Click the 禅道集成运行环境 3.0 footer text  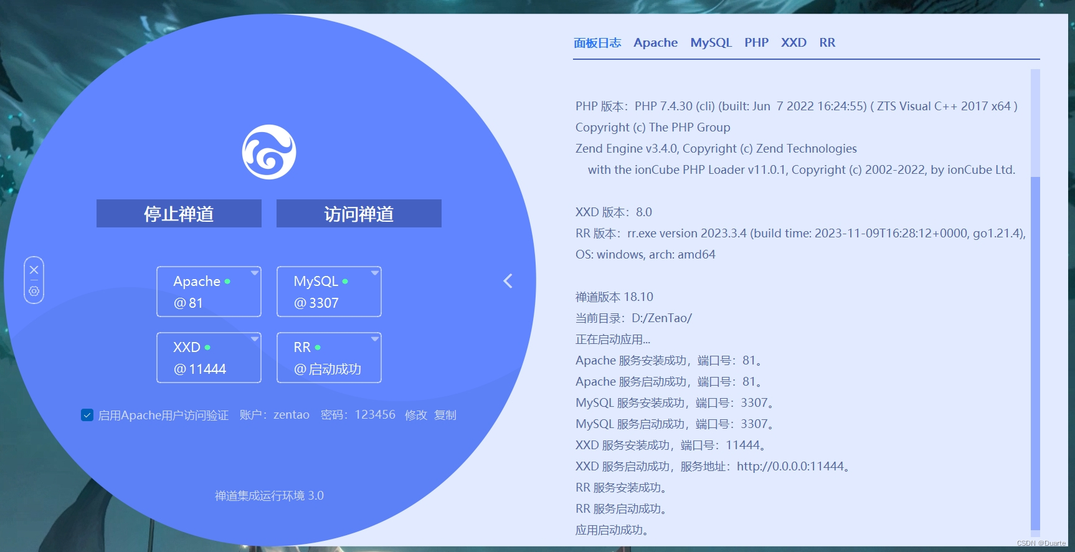tap(269, 495)
